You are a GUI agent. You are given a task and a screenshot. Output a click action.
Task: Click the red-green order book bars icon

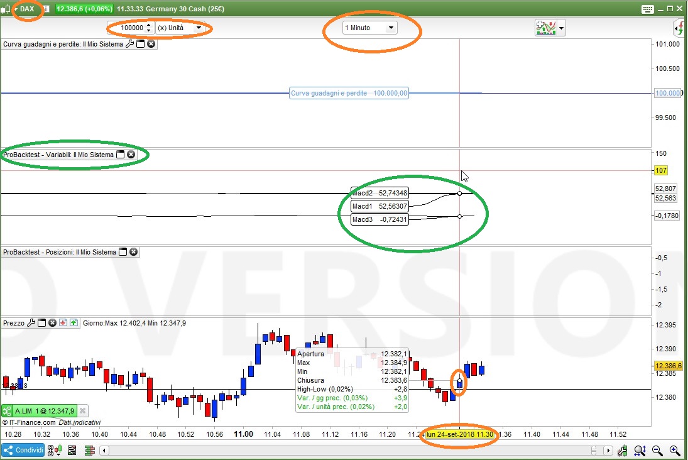pos(90,451)
